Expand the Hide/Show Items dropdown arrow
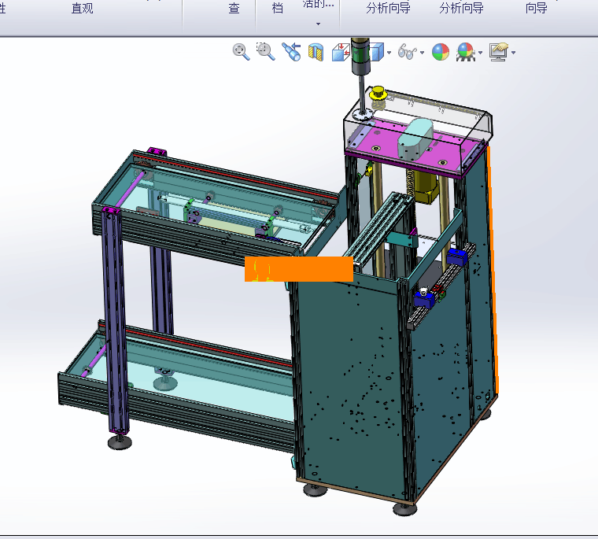Image resolution: width=598 pixels, height=539 pixels. point(422,54)
